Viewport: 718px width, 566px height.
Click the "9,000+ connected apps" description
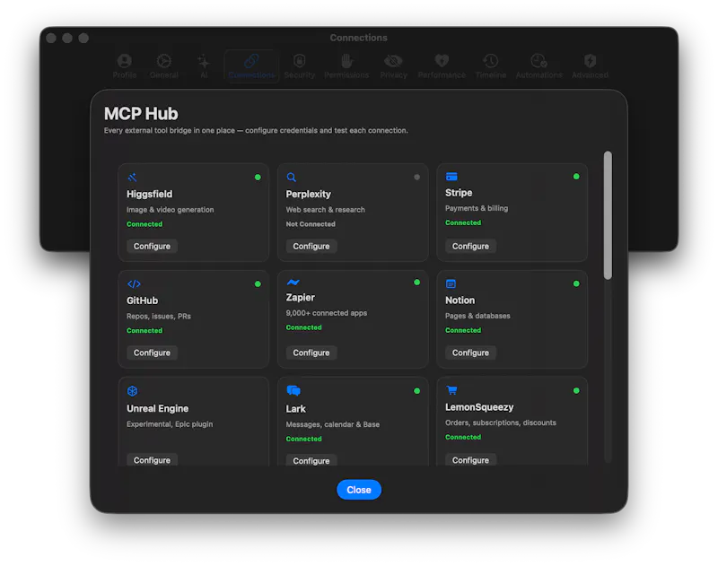click(327, 313)
